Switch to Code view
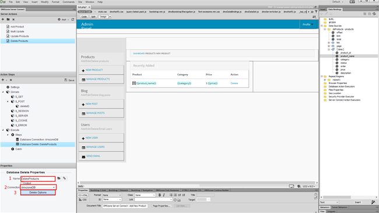The width and height of the screenshot is (379, 213). pyautogui.click(x=84, y=17)
